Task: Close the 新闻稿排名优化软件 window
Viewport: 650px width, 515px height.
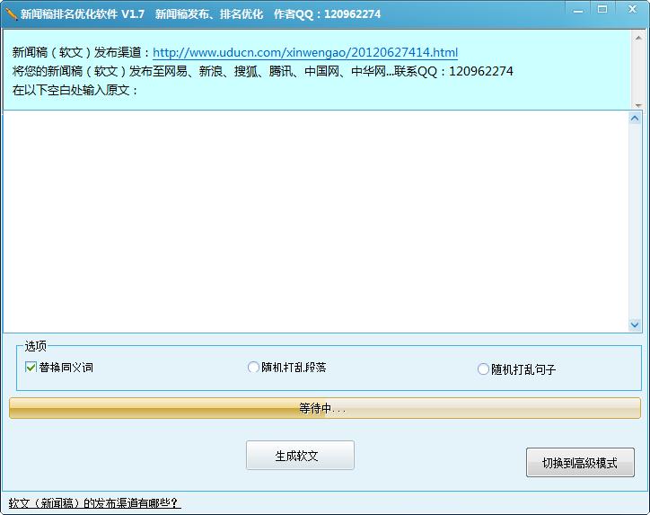Action: [632, 9]
